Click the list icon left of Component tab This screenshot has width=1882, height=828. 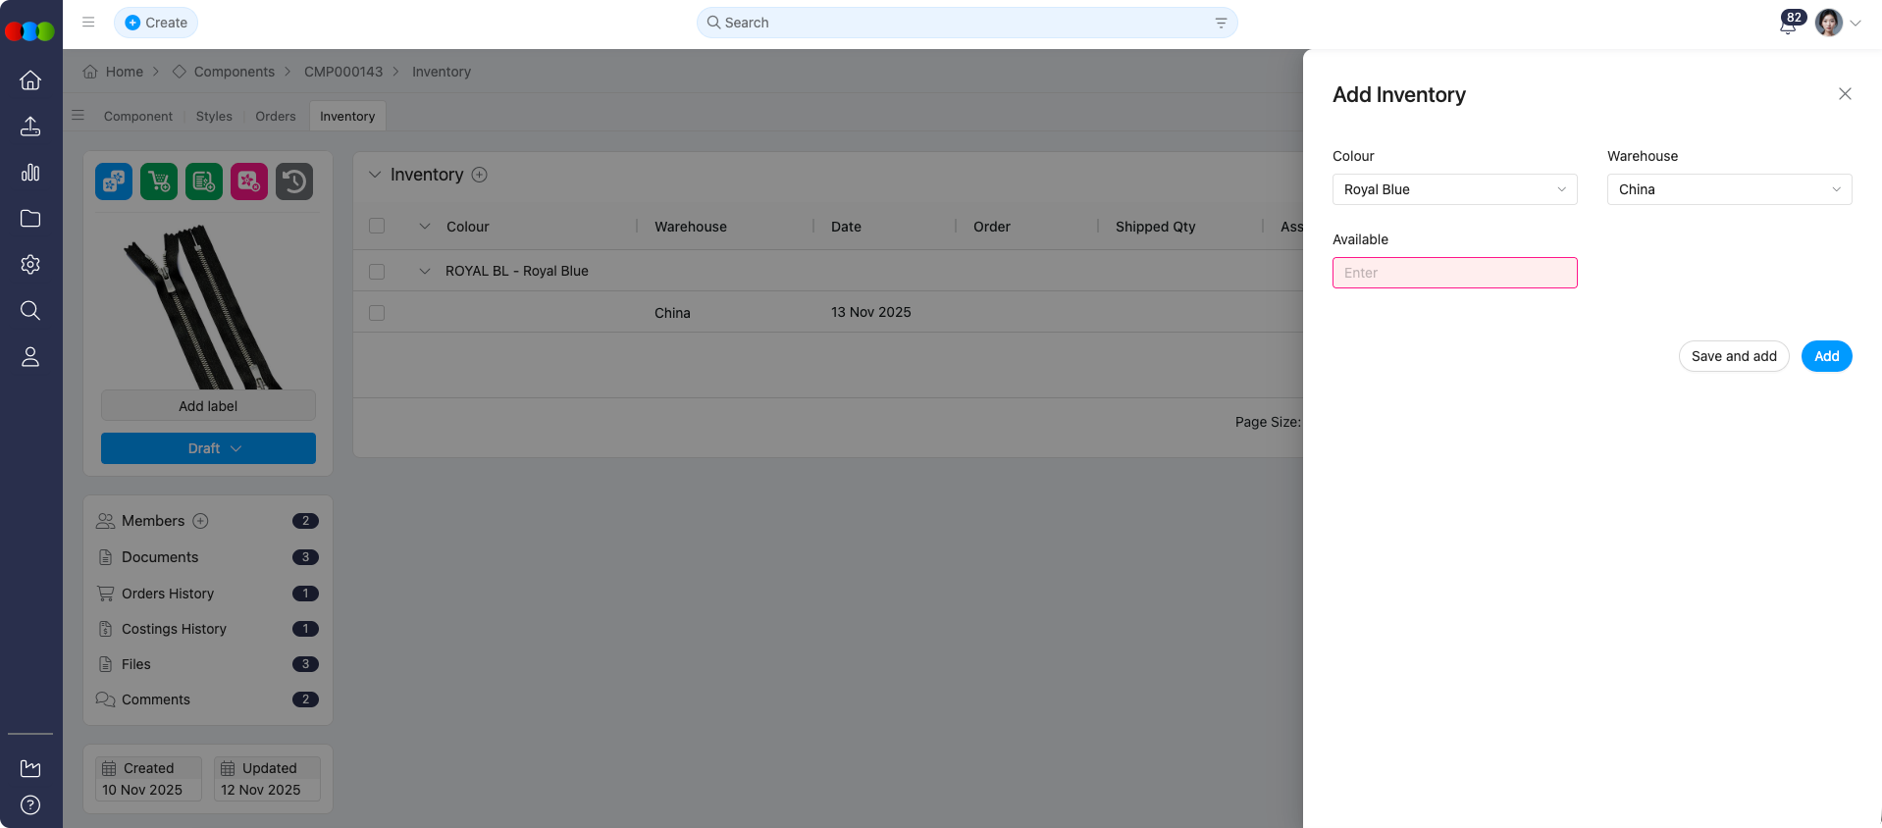[78, 116]
